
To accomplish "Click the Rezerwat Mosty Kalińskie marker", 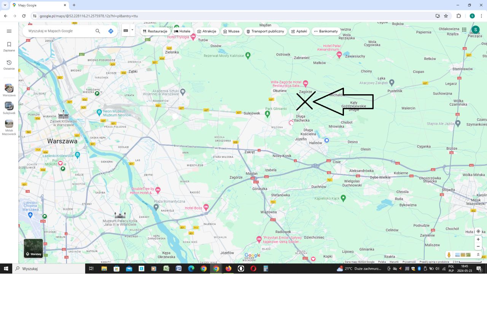I will (x=248, y=56).
